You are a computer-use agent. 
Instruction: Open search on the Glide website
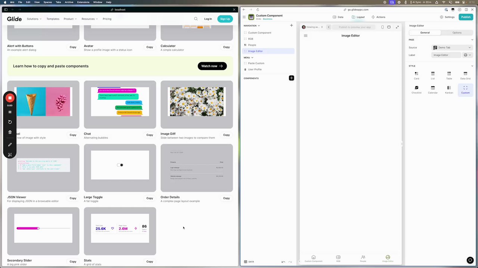(x=196, y=19)
